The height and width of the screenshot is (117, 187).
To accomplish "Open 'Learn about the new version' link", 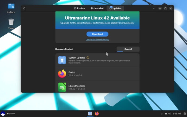I will (97, 40).
